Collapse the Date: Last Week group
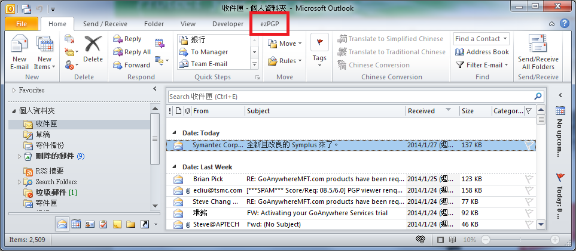Screen dimensions: 576x251 174,167
